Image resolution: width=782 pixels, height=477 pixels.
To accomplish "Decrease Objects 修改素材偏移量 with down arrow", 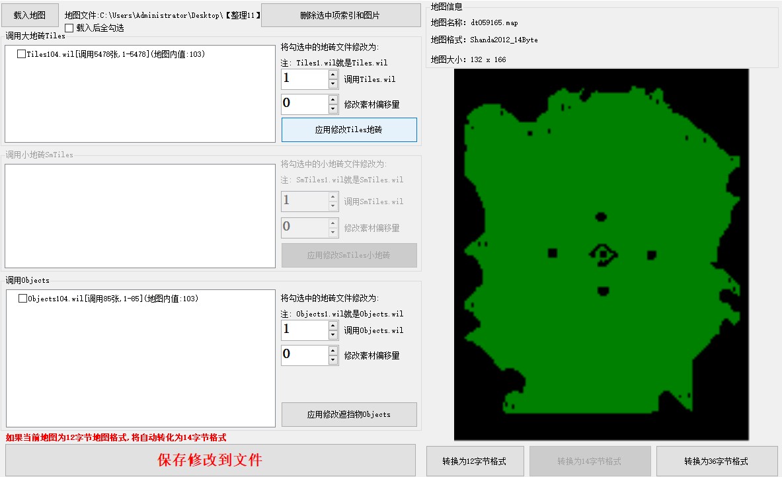I will tap(333, 361).
